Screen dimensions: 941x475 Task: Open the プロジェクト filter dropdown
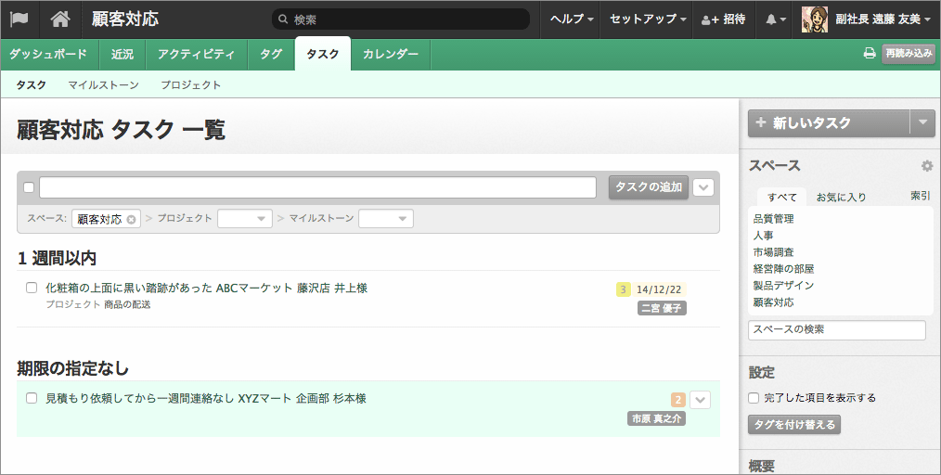click(x=245, y=218)
